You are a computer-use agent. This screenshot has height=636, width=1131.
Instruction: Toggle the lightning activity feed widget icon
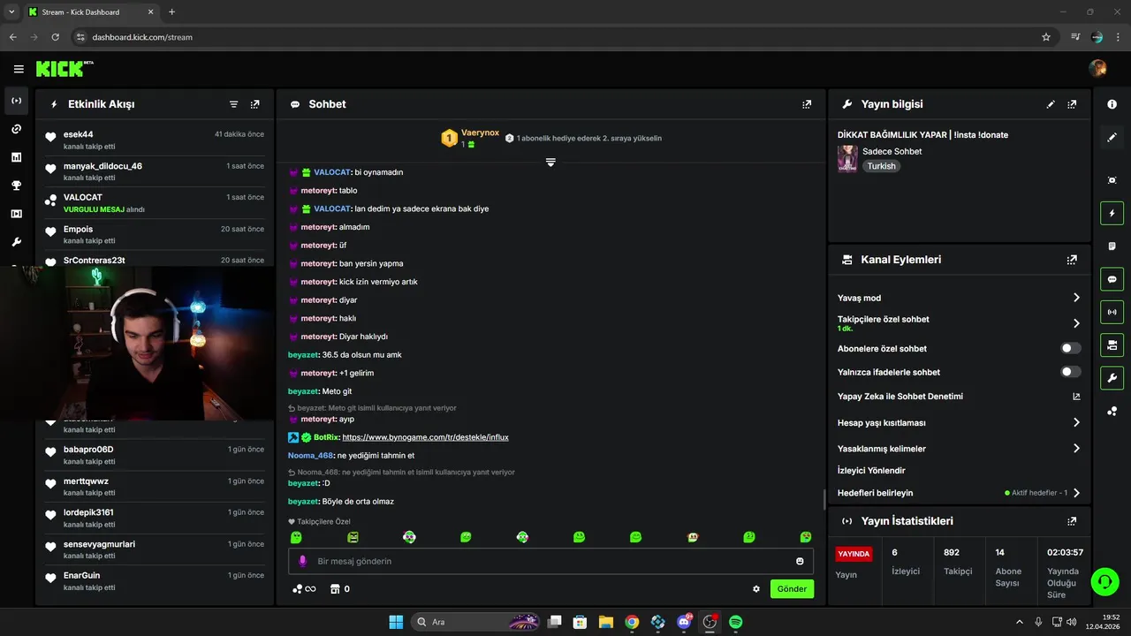[x=1112, y=213]
